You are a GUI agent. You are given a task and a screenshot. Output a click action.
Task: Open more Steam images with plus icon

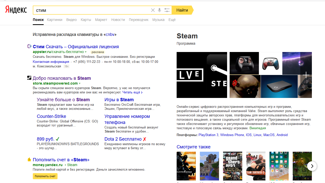(x=306, y=75)
